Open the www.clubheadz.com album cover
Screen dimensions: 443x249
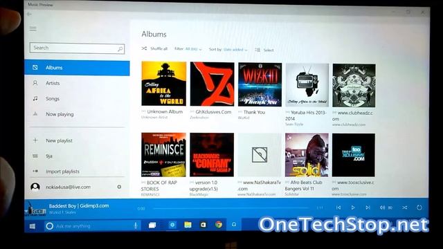click(354, 86)
